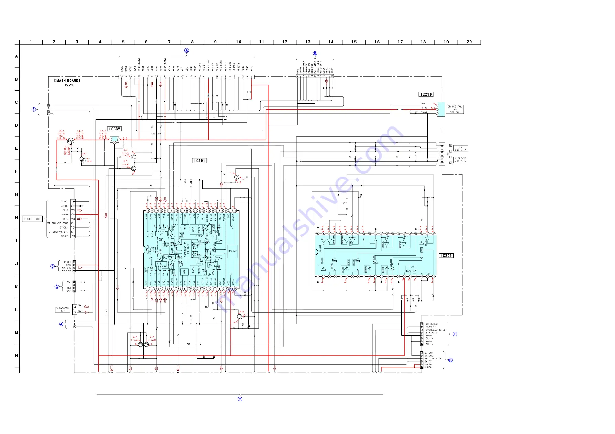Viewport: 615px width, 434px height.
Task: Click the circled Q connector reference marker
Action: [x=315, y=53]
